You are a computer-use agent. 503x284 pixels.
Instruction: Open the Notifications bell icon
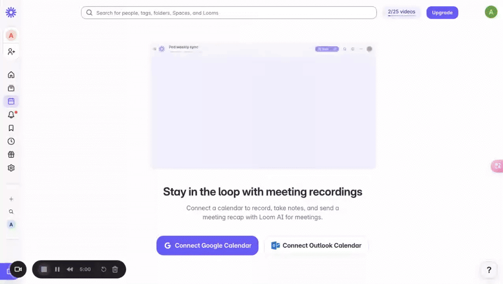(x=11, y=115)
